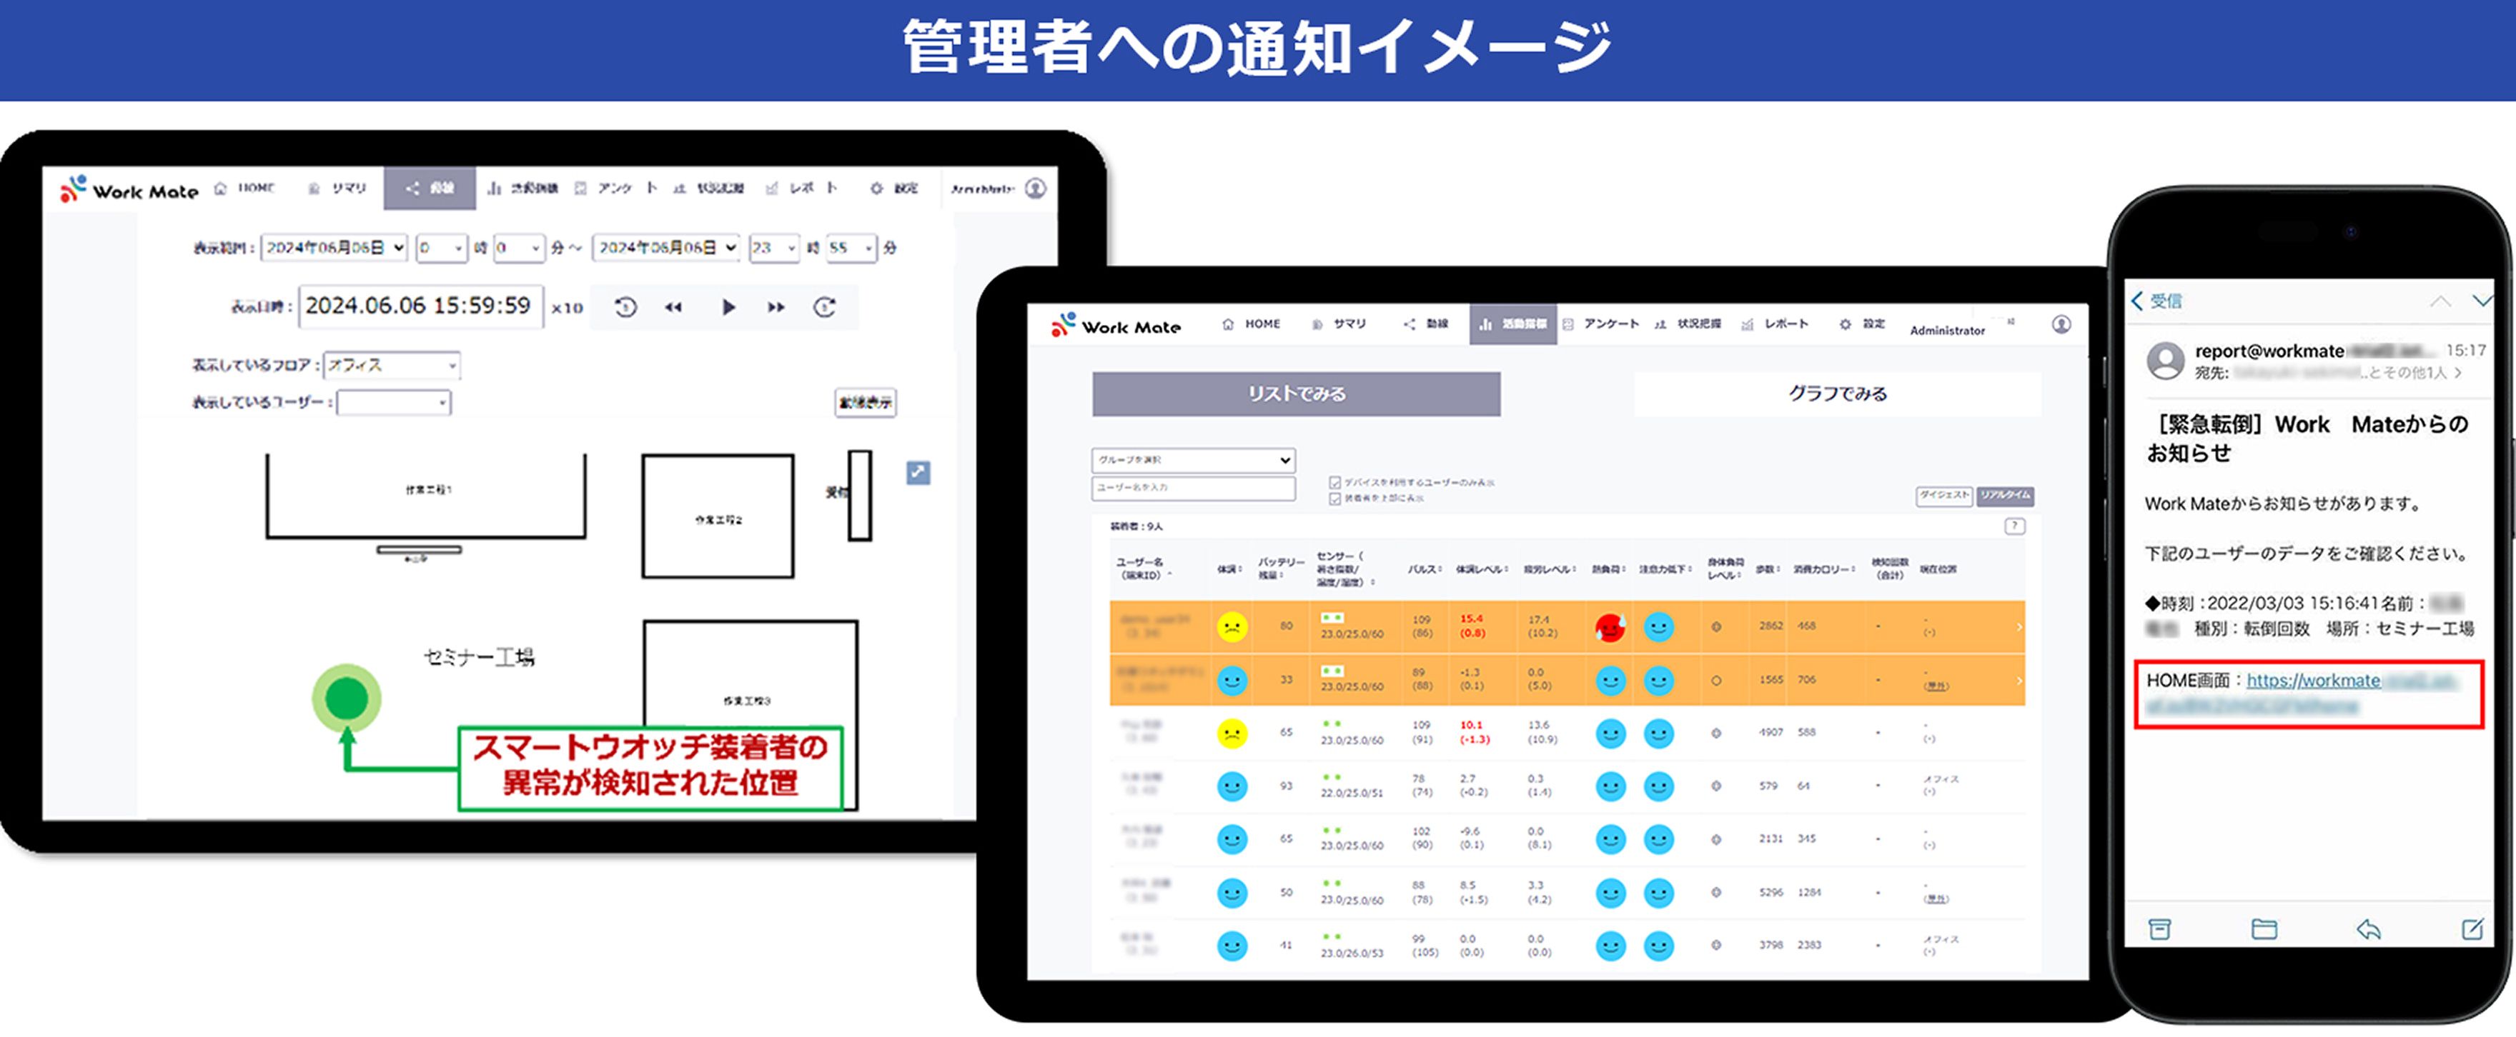Open the end minute dropdown showing 55

coord(852,248)
